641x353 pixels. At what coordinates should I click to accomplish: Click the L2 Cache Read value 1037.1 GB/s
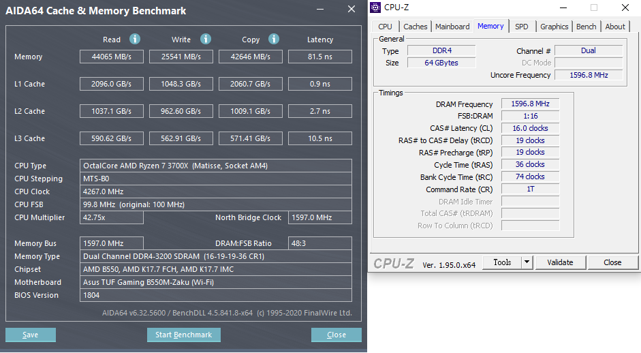[112, 111]
